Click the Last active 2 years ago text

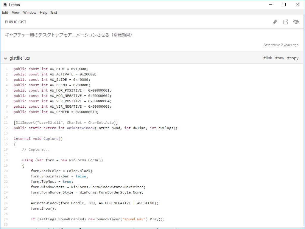[281, 45]
